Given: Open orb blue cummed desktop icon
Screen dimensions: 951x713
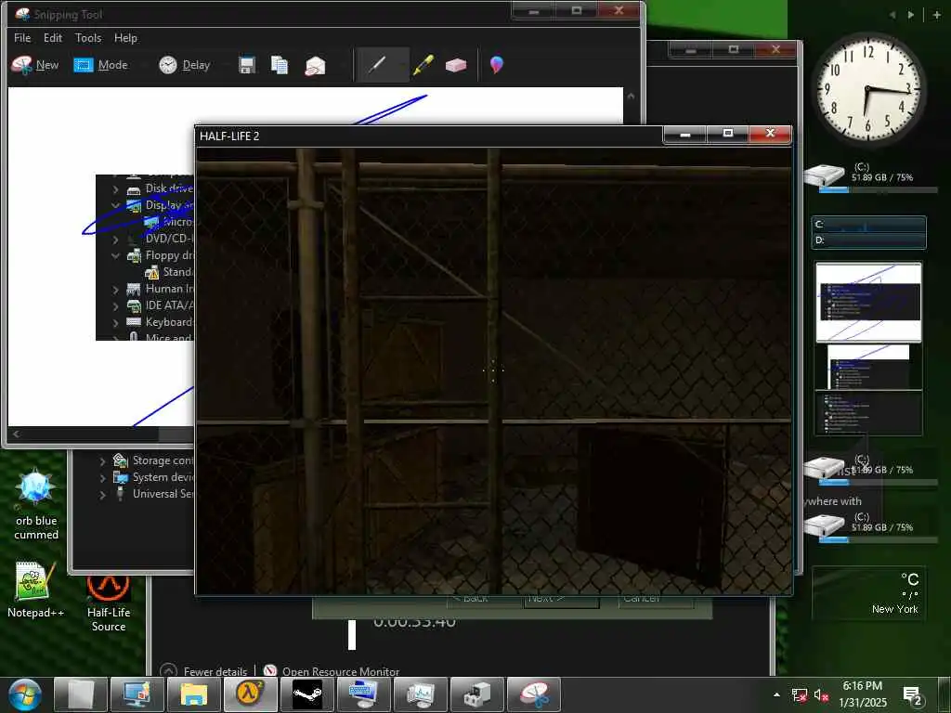Looking at the screenshot, I should 36,505.
